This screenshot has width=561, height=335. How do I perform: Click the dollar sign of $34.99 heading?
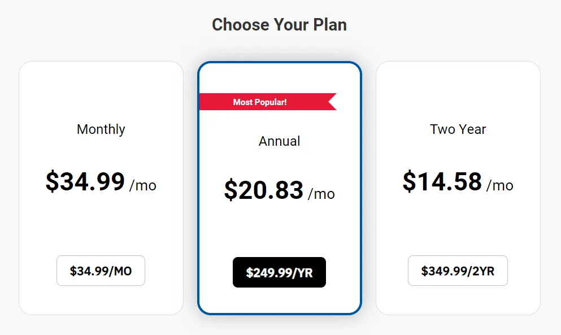tap(52, 182)
